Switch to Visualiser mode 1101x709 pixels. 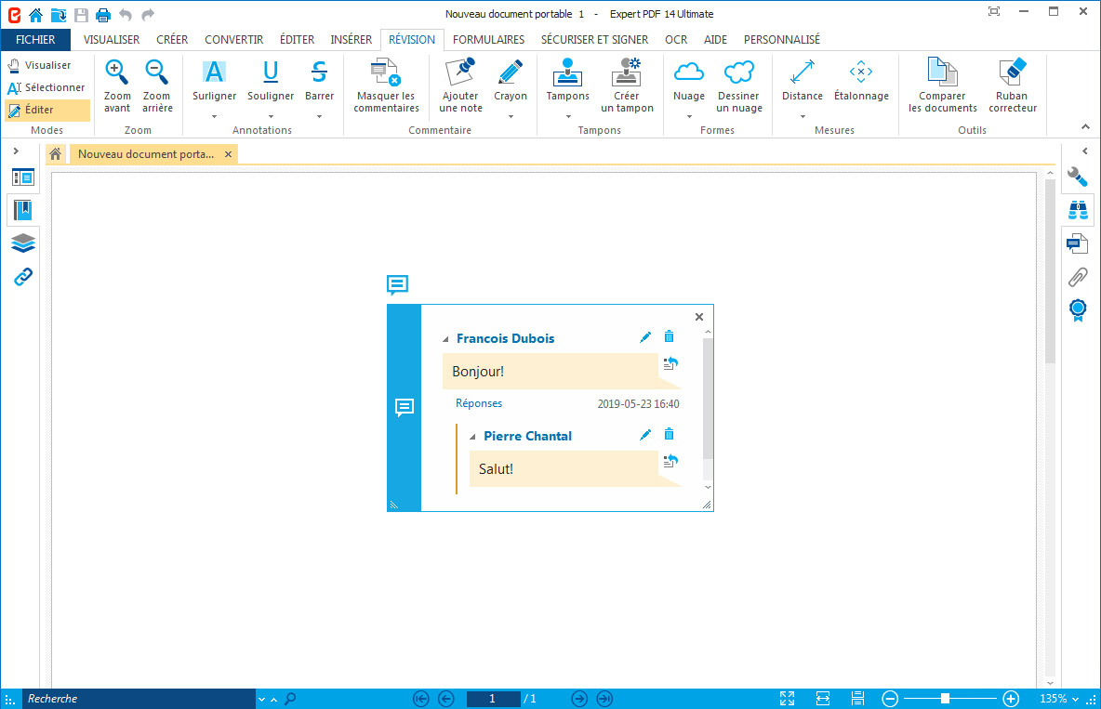pyautogui.click(x=40, y=65)
